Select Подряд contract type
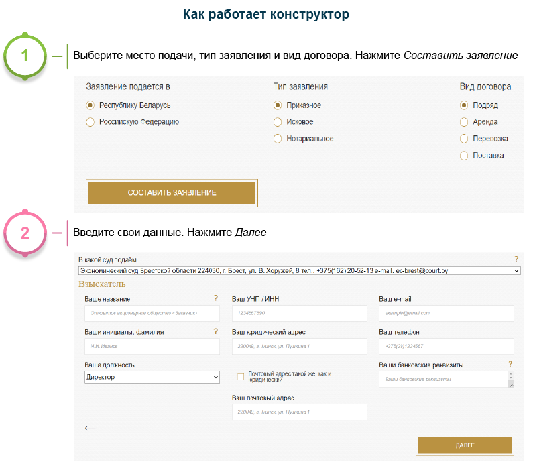This screenshot has height=462, width=533. 464,105
